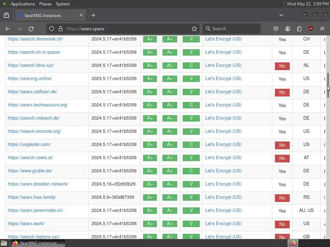This screenshot has height=247, width=330.
Task: Open the Firefox hamburger menu
Action: tap(322, 29)
